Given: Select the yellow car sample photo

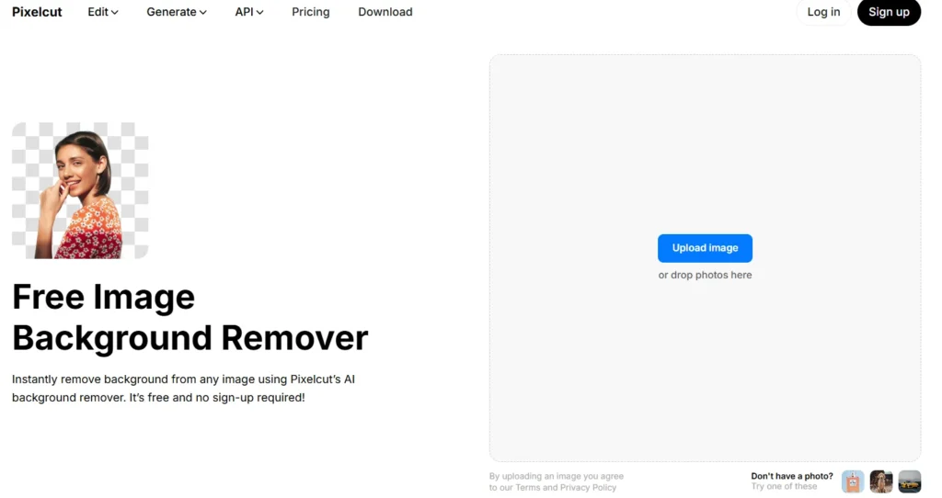Looking at the screenshot, I should 910,481.
